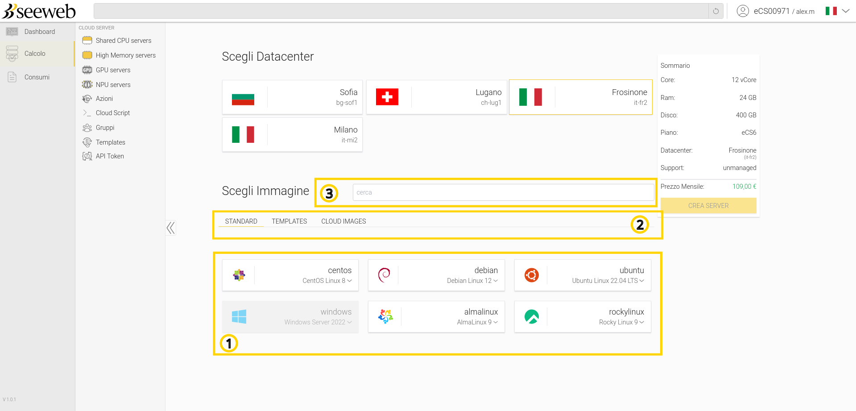Focus the cerca image search field
Viewport: 856px width, 411px height.
click(503, 192)
